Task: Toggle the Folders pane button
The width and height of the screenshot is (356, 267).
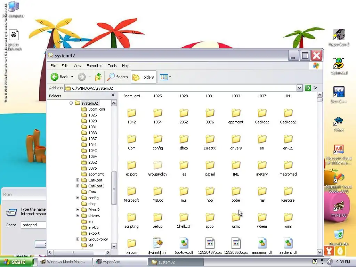Action: [x=144, y=77]
